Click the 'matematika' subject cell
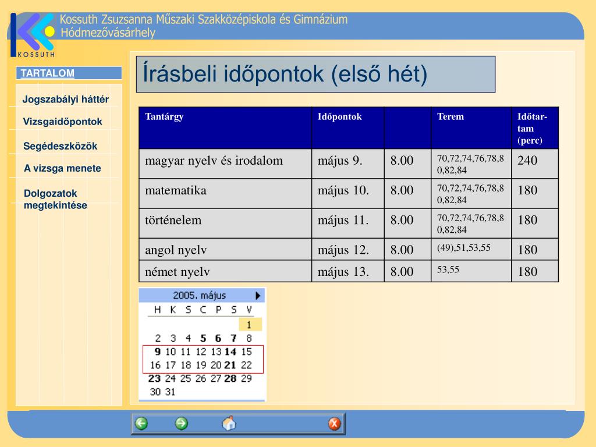Image resolution: width=596 pixels, height=447 pixels. click(x=225, y=193)
